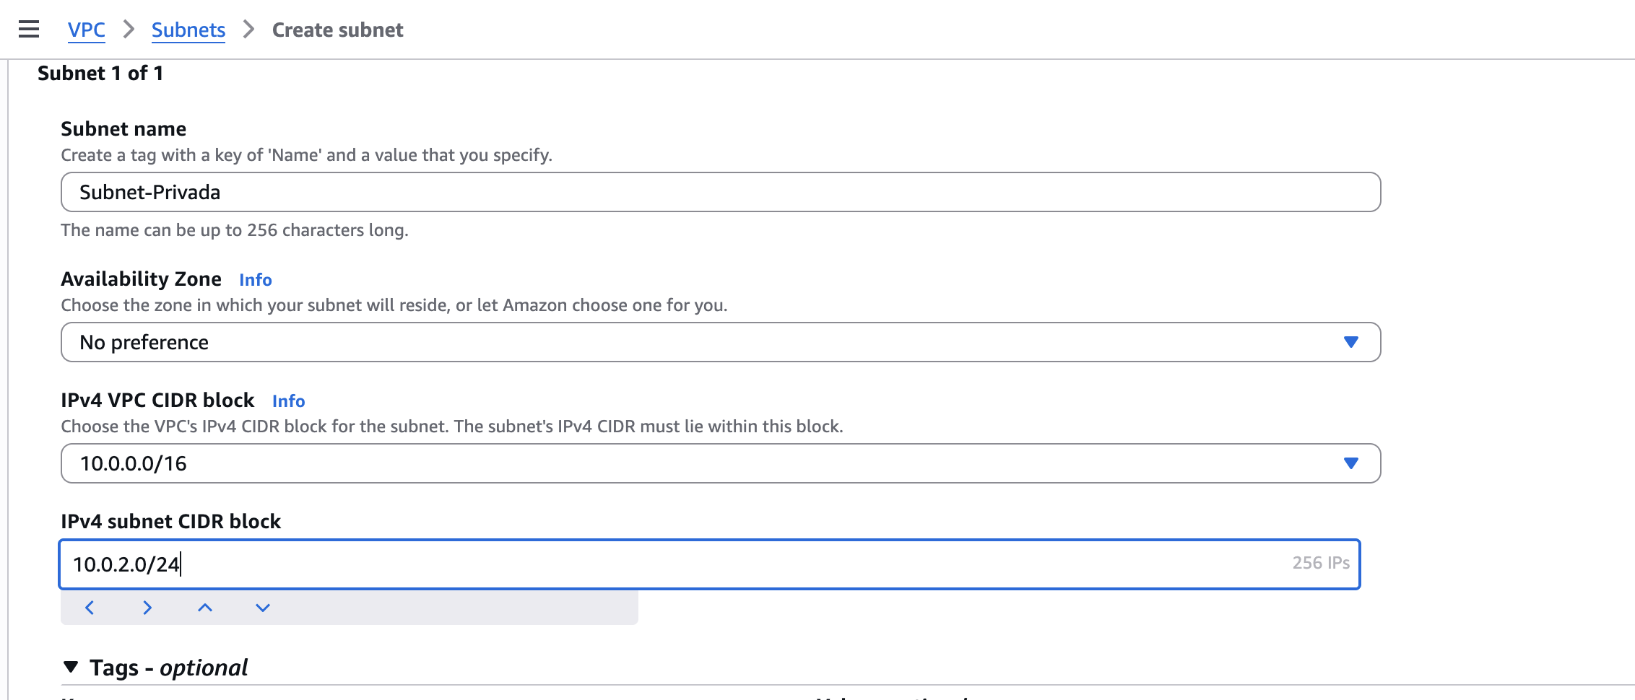Click the IPv4 subnet CIDR block label
Image resolution: width=1635 pixels, height=700 pixels.
point(170,521)
